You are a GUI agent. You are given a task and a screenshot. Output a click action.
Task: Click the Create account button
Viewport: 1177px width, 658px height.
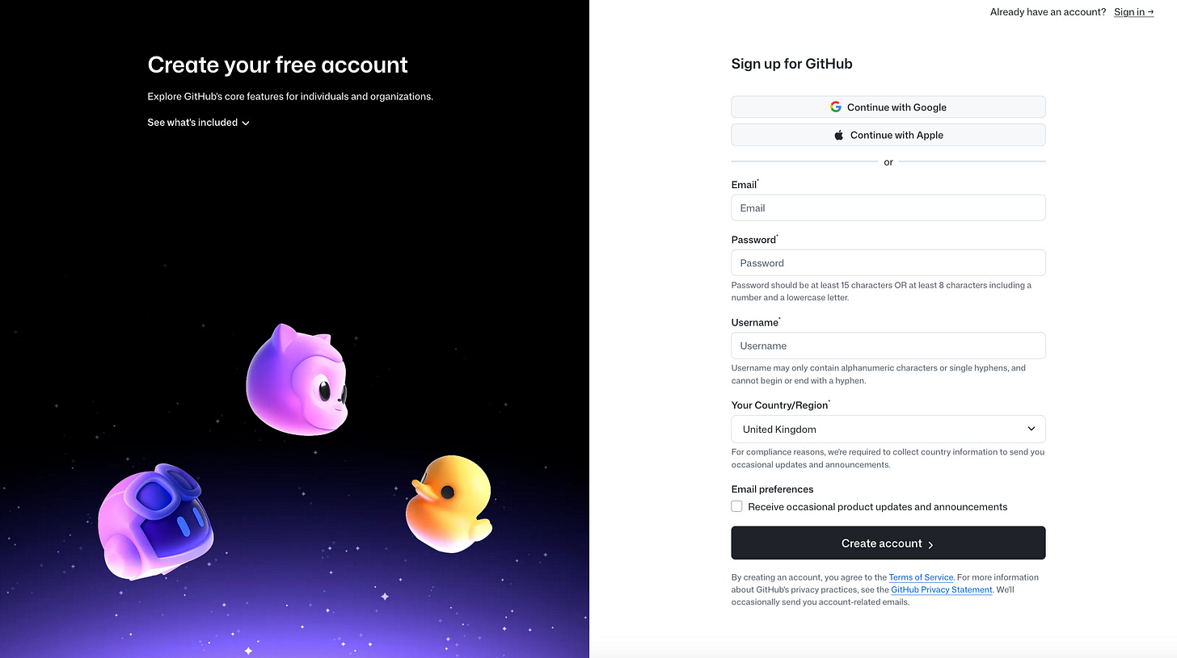pos(888,543)
